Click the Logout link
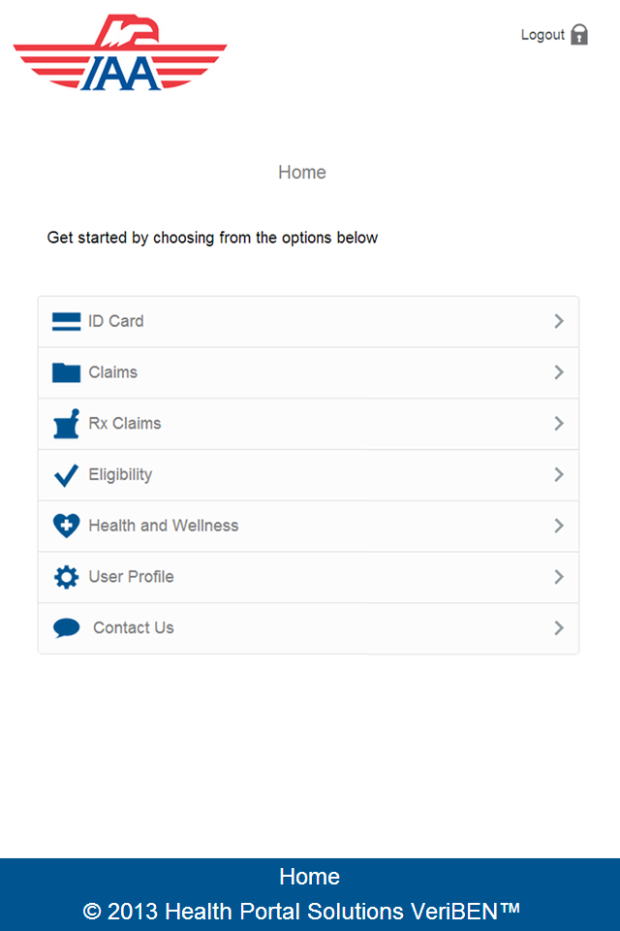This screenshot has width=620, height=931. [x=542, y=35]
